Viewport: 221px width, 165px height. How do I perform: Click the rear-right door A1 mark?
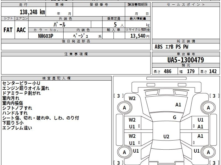coord(200,136)
